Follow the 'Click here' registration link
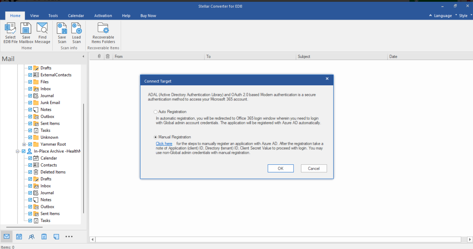 164,144
